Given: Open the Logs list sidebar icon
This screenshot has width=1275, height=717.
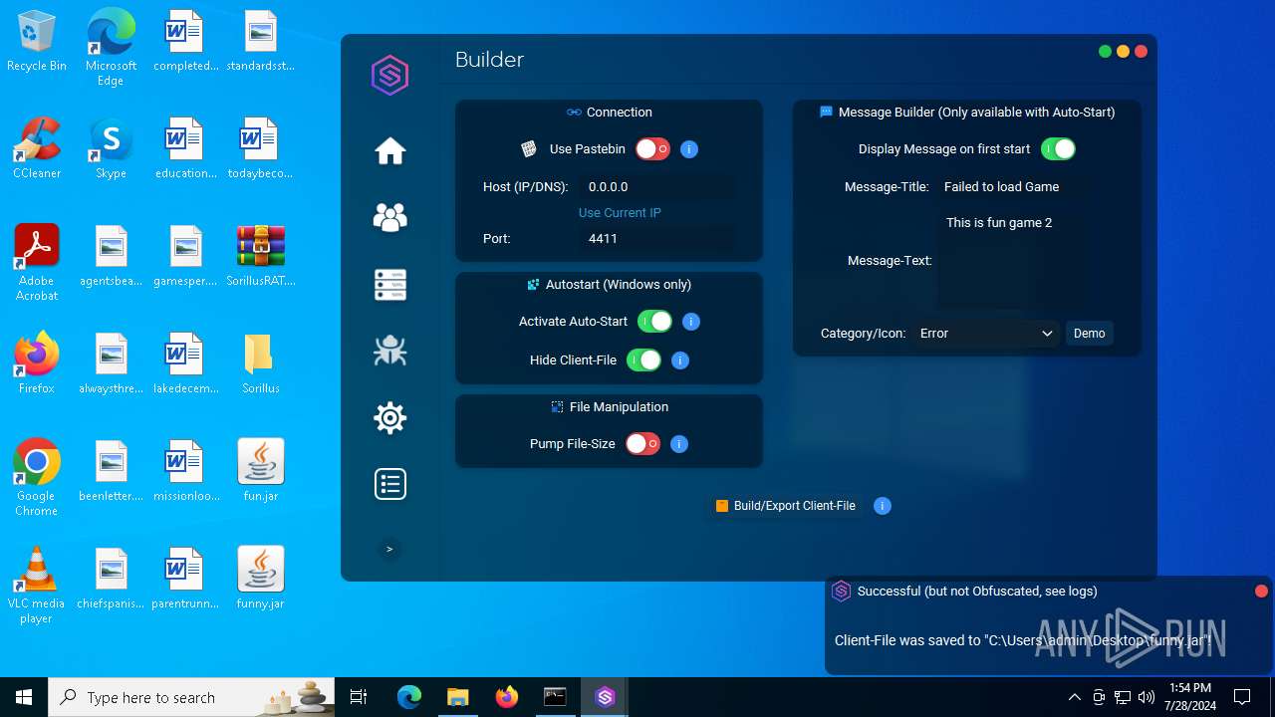Looking at the screenshot, I should click(389, 484).
